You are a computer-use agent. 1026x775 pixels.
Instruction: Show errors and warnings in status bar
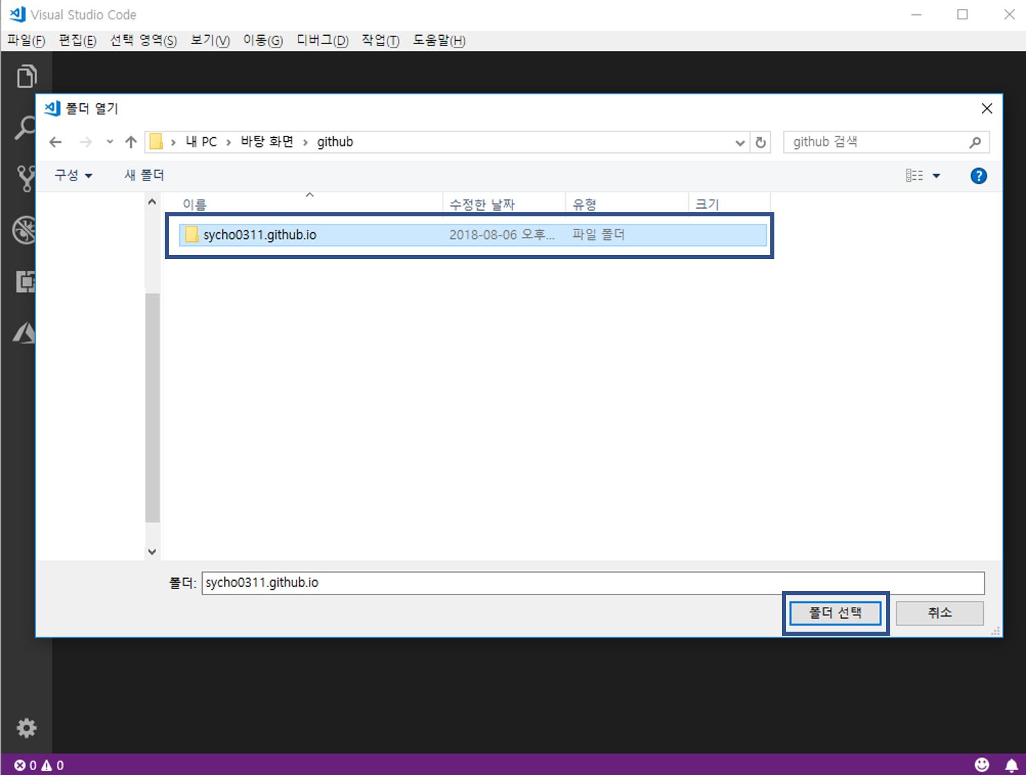coord(39,765)
